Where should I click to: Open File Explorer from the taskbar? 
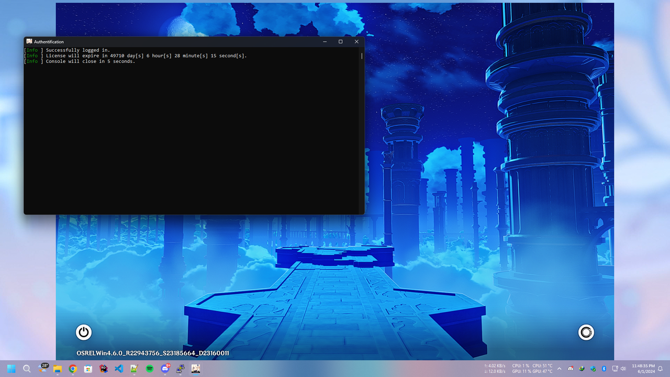coord(58,369)
